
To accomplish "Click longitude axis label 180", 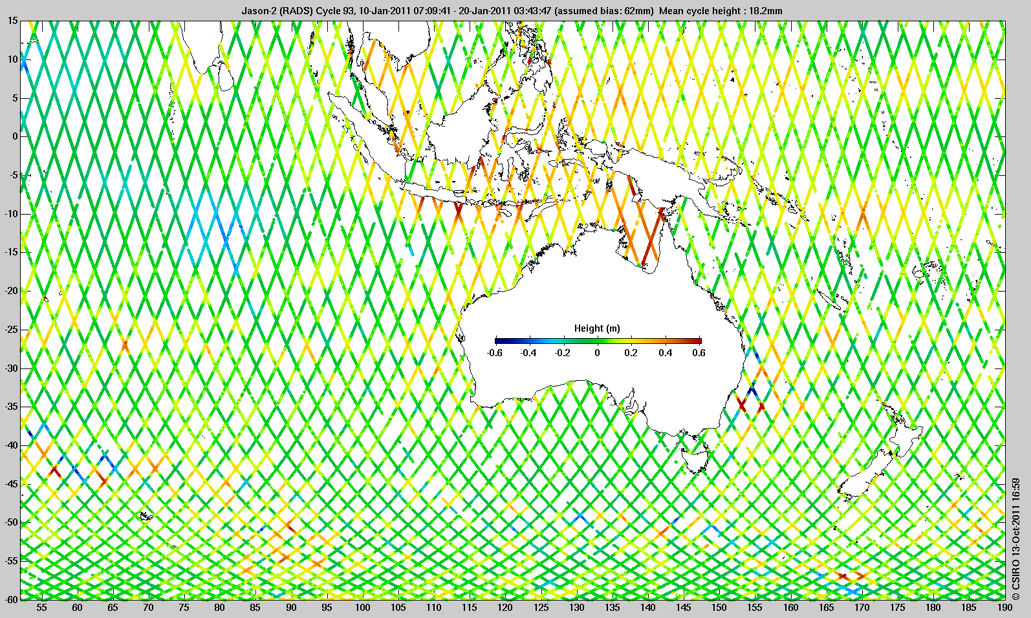I will pyautogui.click(x=933, y=608).
